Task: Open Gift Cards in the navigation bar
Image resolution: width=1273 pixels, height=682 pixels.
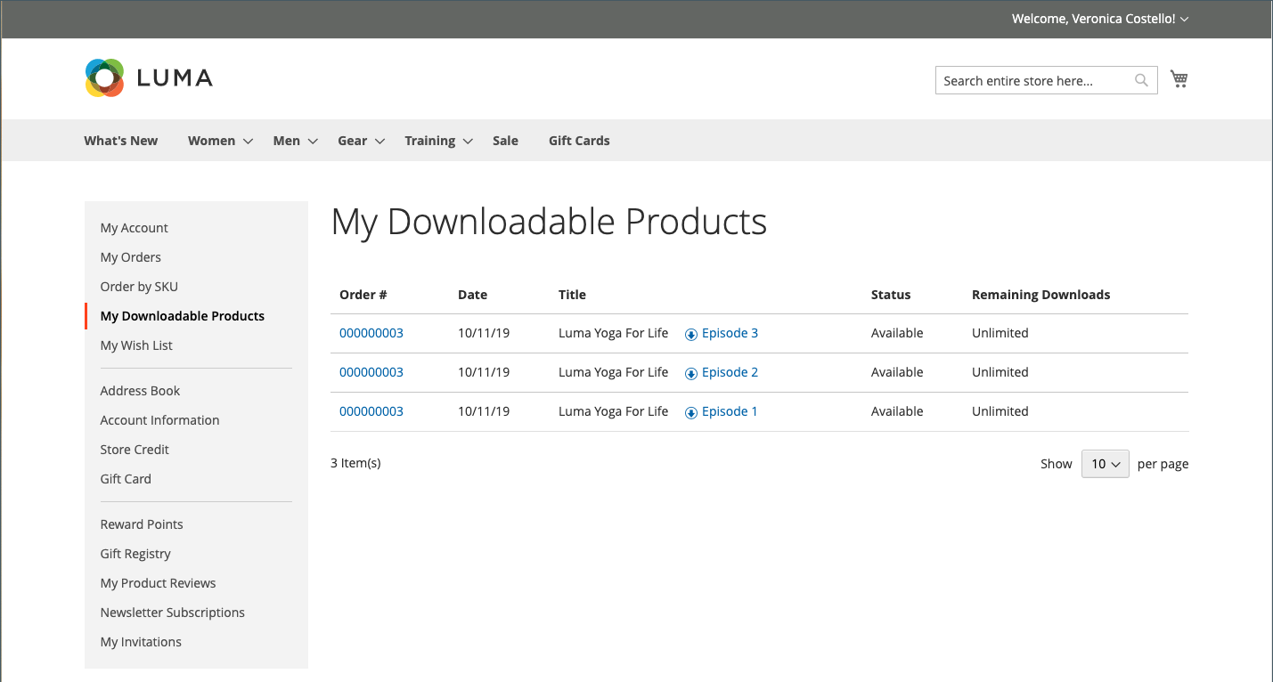Action: point(579,141)
